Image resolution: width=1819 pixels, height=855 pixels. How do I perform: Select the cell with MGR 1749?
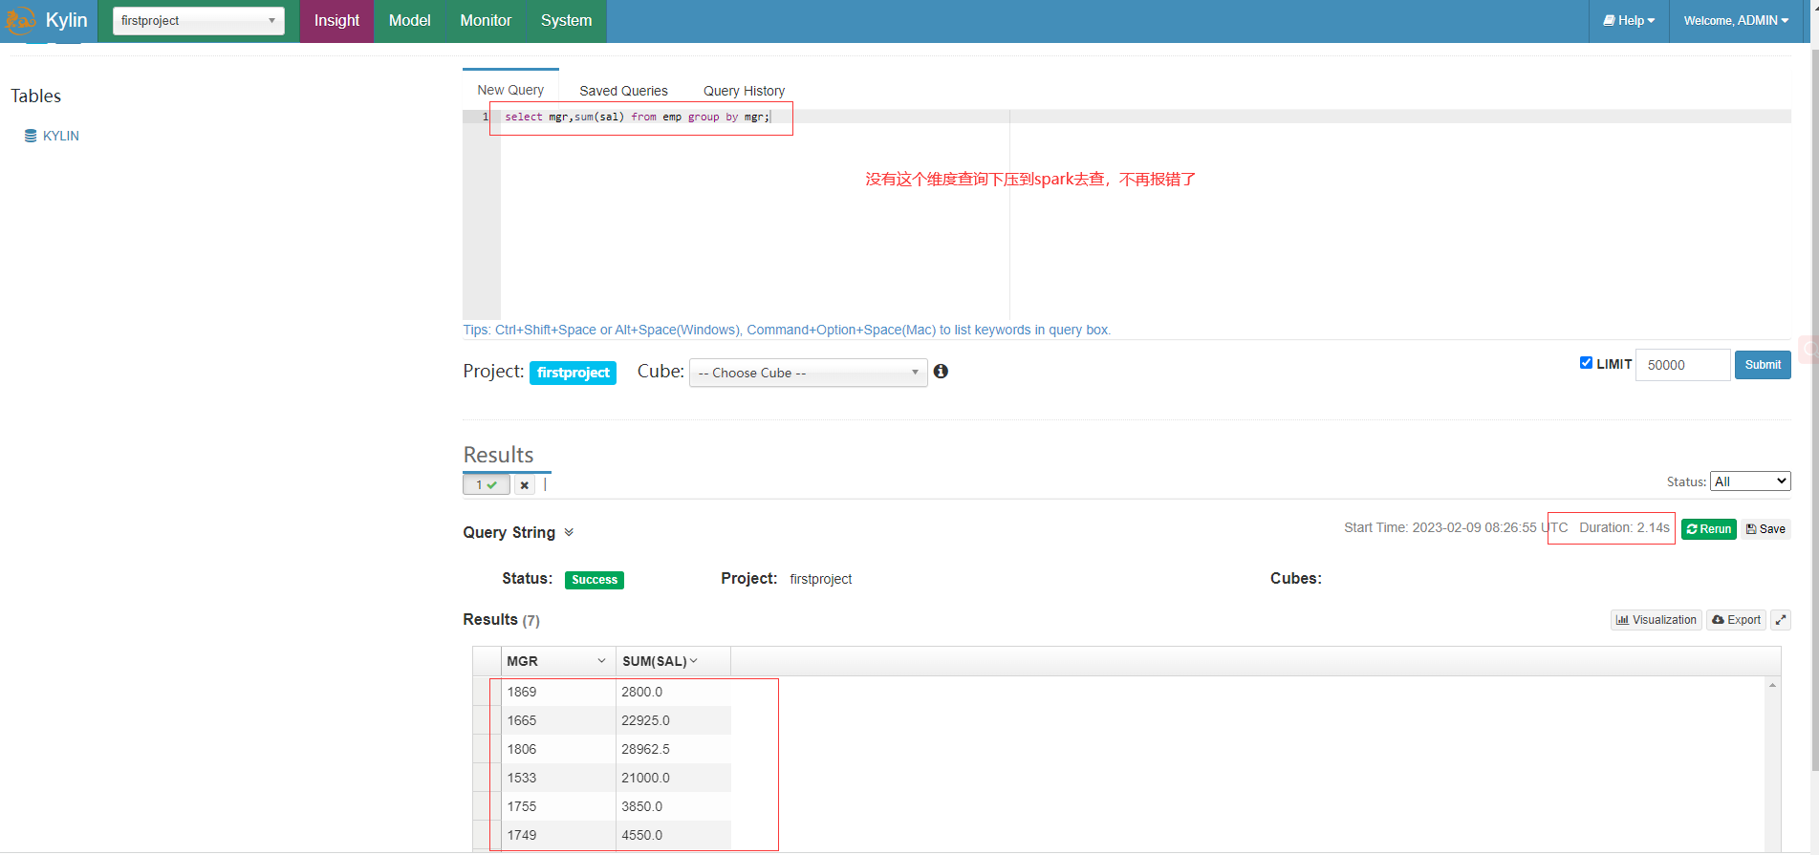click(558, 835)
